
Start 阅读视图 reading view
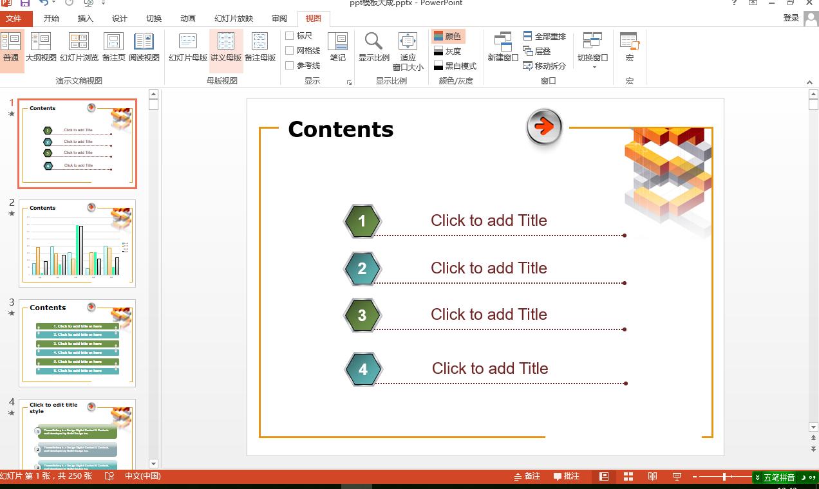click(x=144, y=48)
